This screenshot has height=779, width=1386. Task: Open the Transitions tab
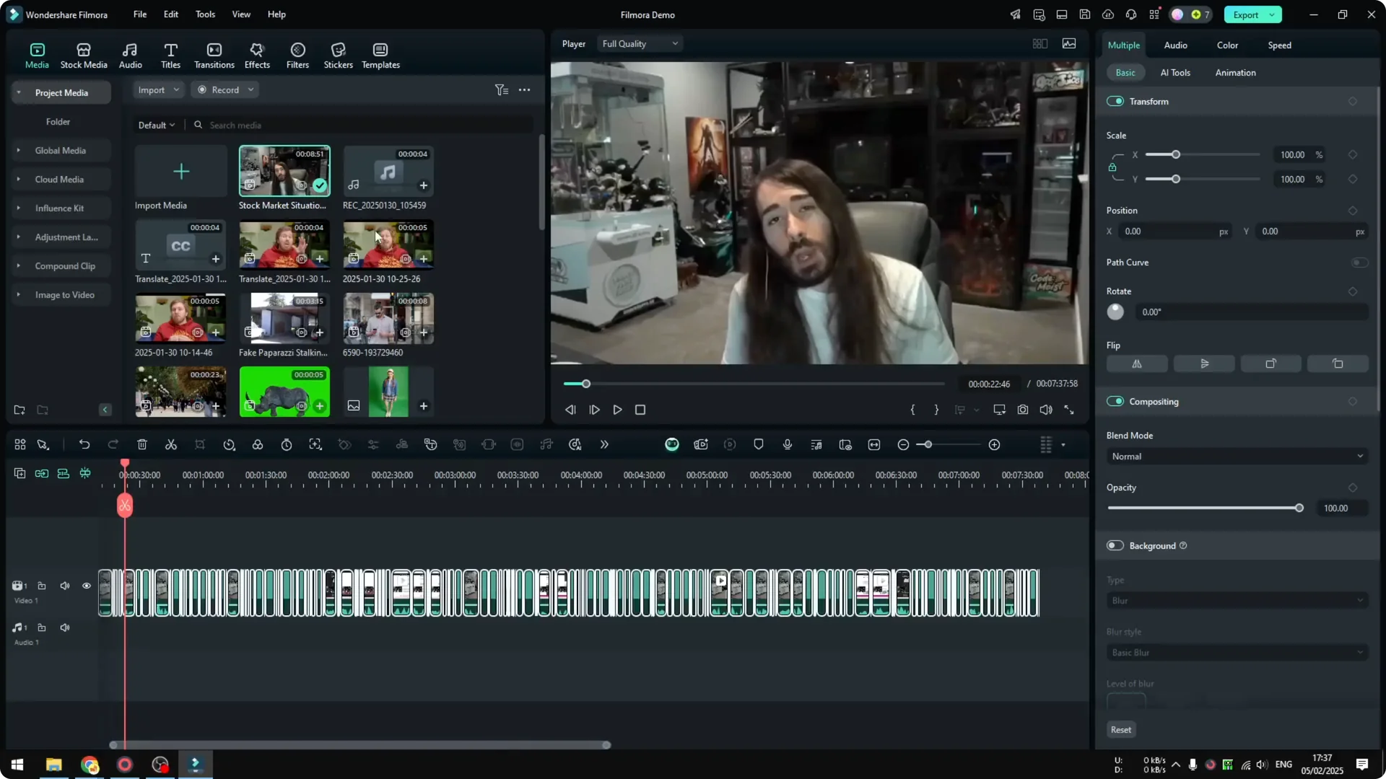[x=214, y=56]
